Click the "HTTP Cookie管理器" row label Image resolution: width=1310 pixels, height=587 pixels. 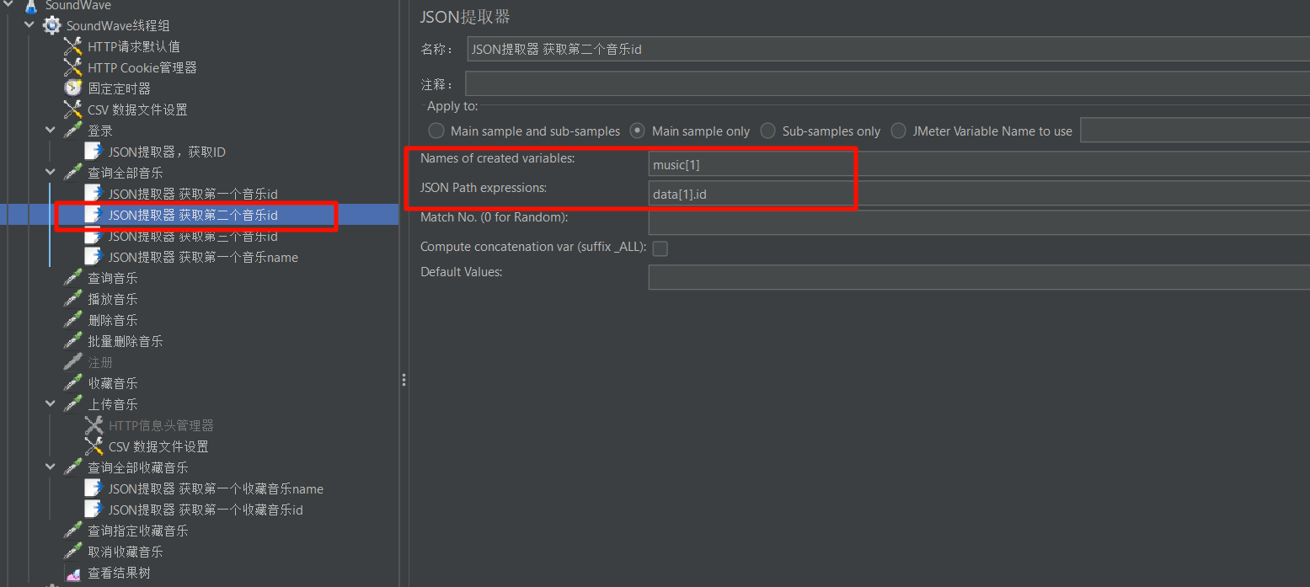click(142, 67)
